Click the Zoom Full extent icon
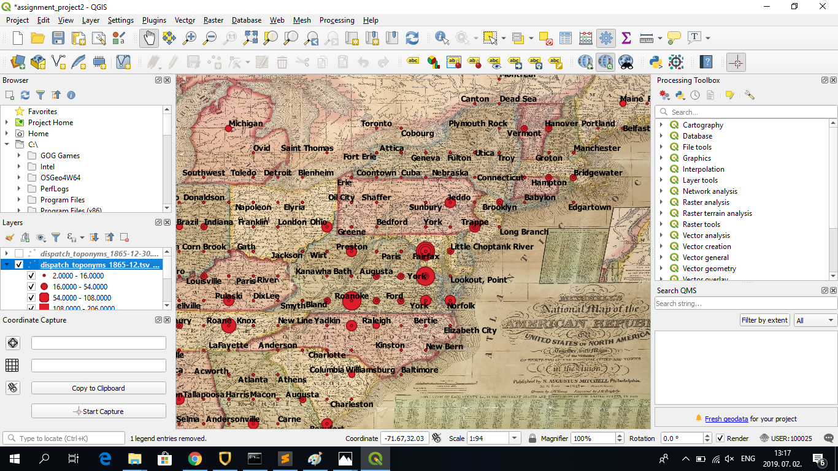This screenshot has height=471, width=838. 250,38
